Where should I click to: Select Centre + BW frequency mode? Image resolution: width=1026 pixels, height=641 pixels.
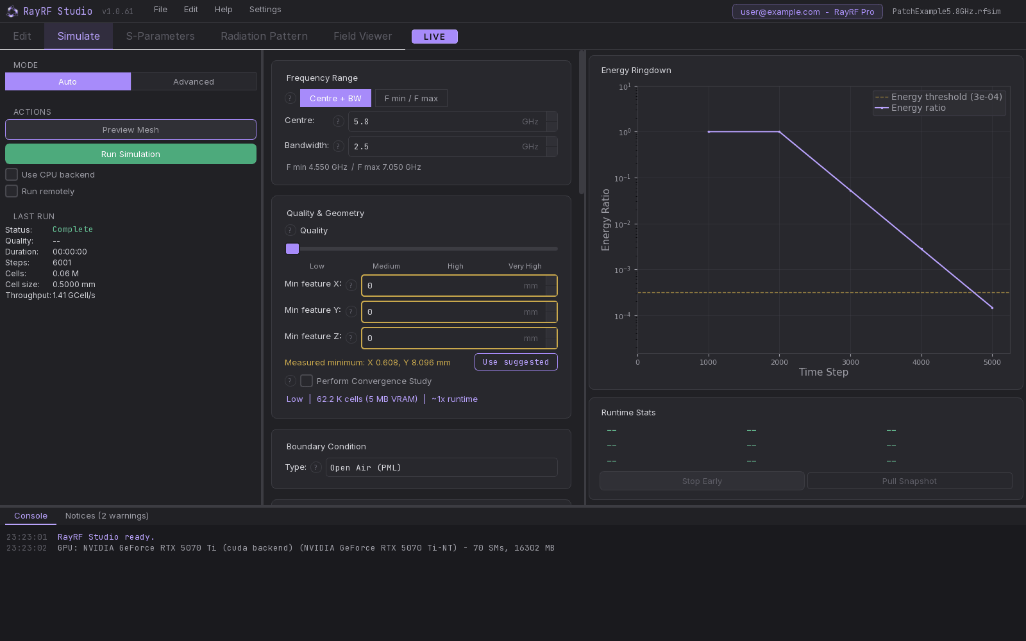335,98
